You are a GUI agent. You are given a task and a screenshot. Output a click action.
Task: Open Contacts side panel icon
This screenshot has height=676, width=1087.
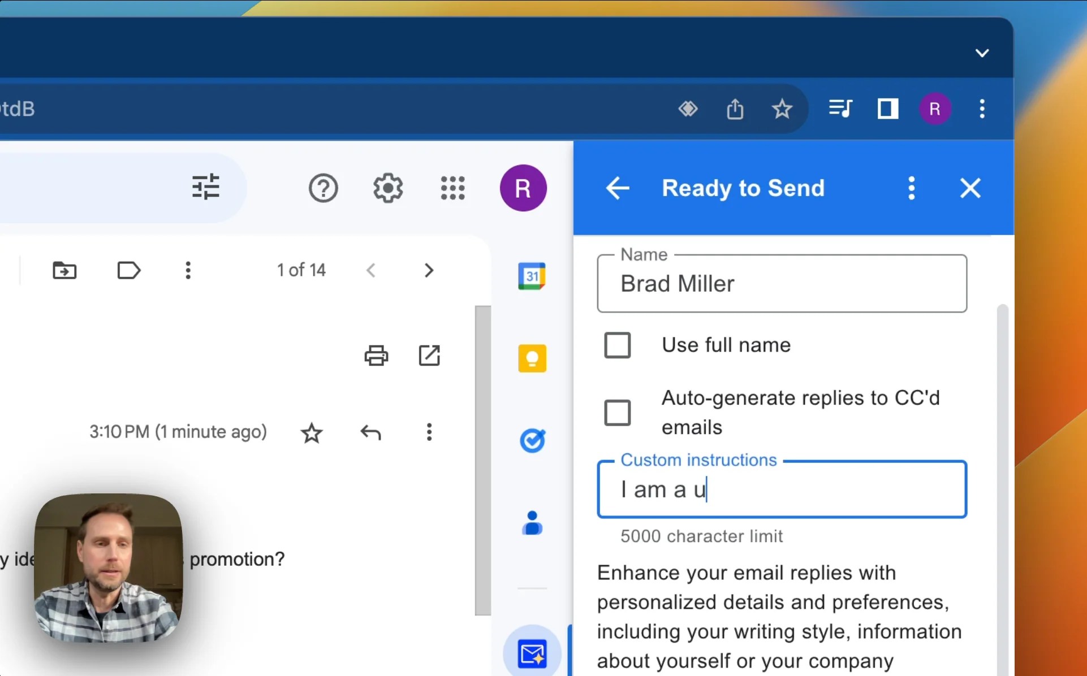pos(532,523)
